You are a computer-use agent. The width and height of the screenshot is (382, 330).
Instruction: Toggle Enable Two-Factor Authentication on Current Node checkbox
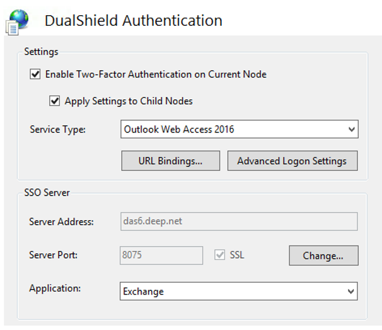point(35,74)
